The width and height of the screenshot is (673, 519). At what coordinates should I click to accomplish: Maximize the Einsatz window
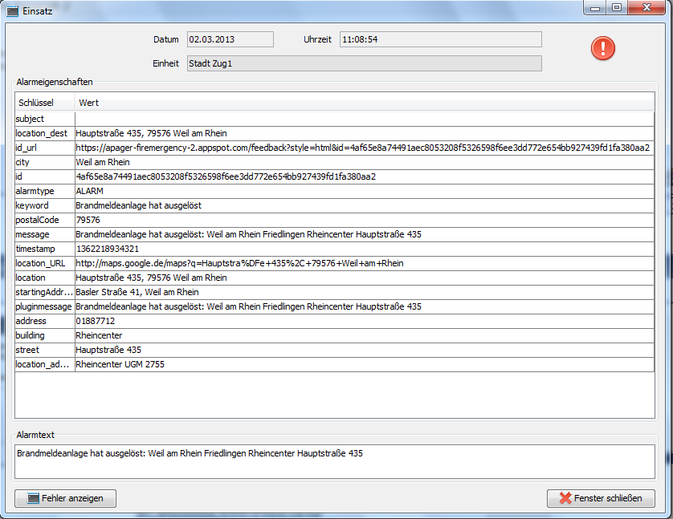point(616,7)
